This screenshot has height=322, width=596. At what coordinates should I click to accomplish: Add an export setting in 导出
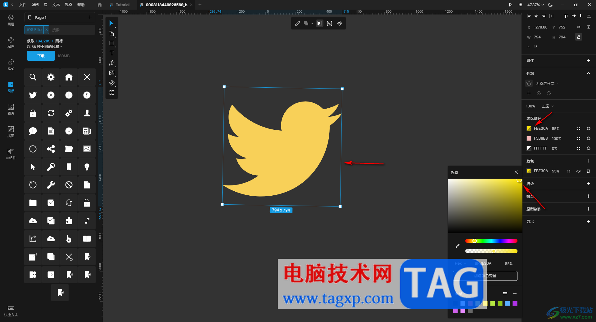pyautogui.click(x=588, y=222)
